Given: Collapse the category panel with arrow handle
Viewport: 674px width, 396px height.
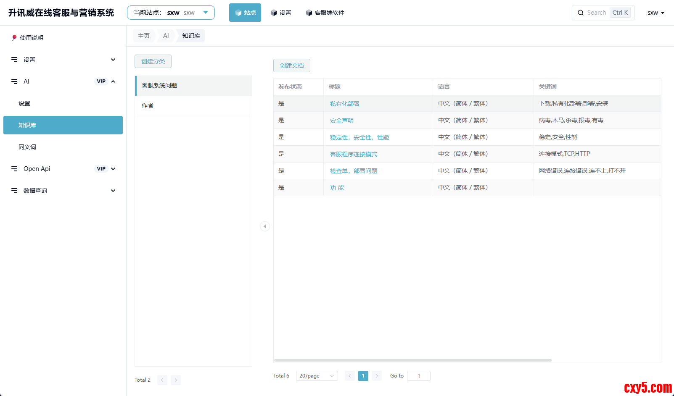Looking at the screenshot, I should click(x=265, y=226).
